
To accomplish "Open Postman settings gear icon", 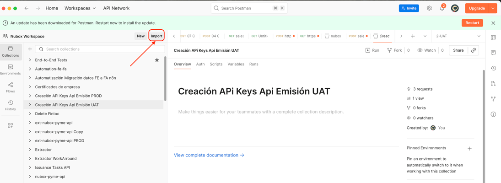I will point(429,8).
